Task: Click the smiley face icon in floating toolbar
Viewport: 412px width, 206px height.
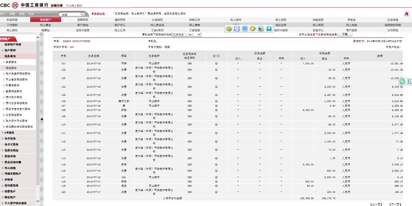Action: [253, 29]
